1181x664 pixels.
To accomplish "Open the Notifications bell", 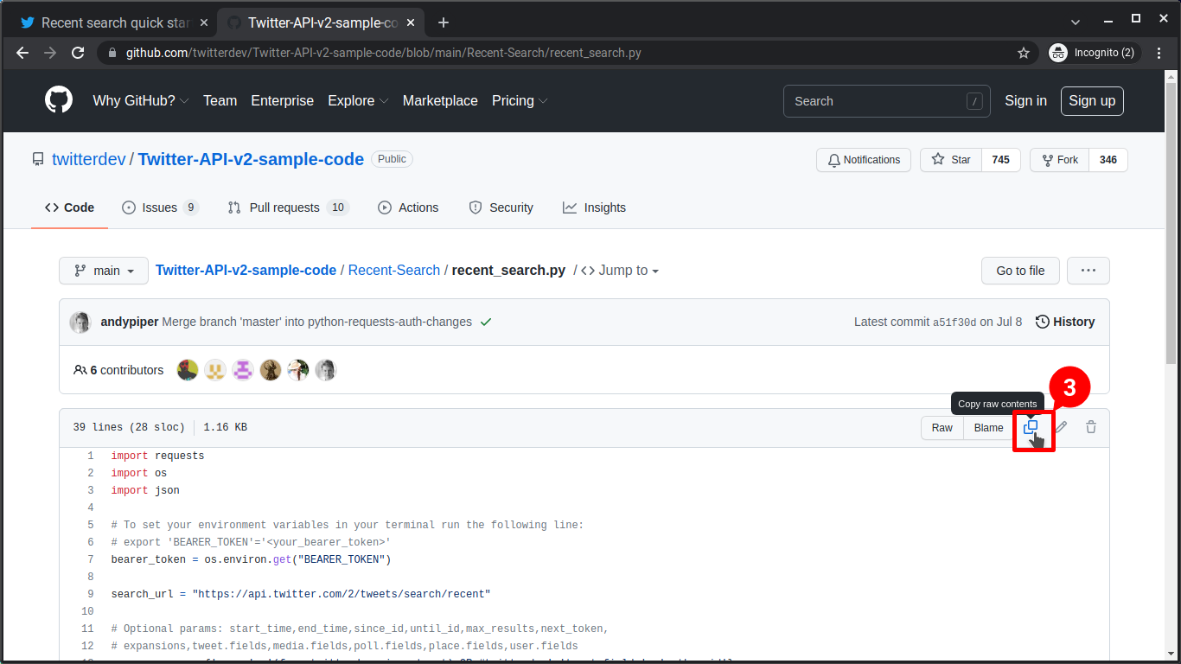I will pos(863,160).
